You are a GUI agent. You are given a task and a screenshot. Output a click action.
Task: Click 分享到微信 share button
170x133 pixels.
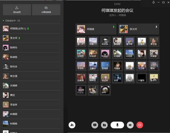click(46, 10)
